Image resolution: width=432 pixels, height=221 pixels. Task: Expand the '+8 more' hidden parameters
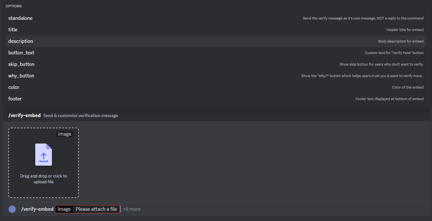pyautogui.click(x=132, y=209)
